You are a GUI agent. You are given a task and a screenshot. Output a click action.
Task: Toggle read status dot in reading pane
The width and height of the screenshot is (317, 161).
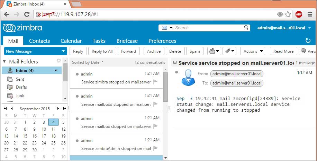coord(176,72)
